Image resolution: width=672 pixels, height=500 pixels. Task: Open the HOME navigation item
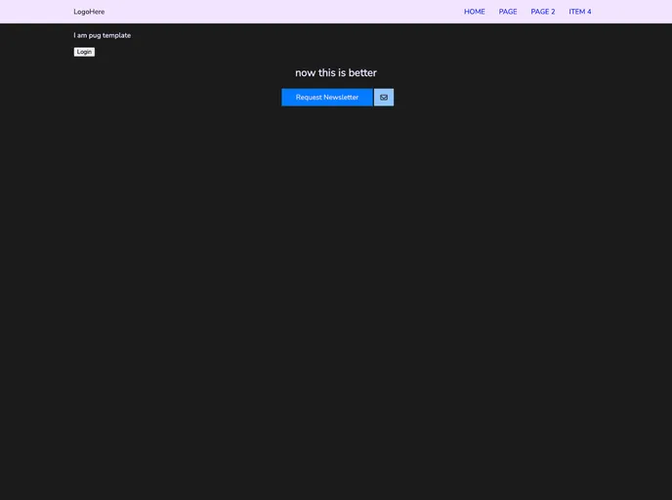tap(474, 12)
